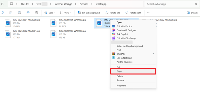
Task: Click the Search whatsapp field
Action: [x=171, y=4]
